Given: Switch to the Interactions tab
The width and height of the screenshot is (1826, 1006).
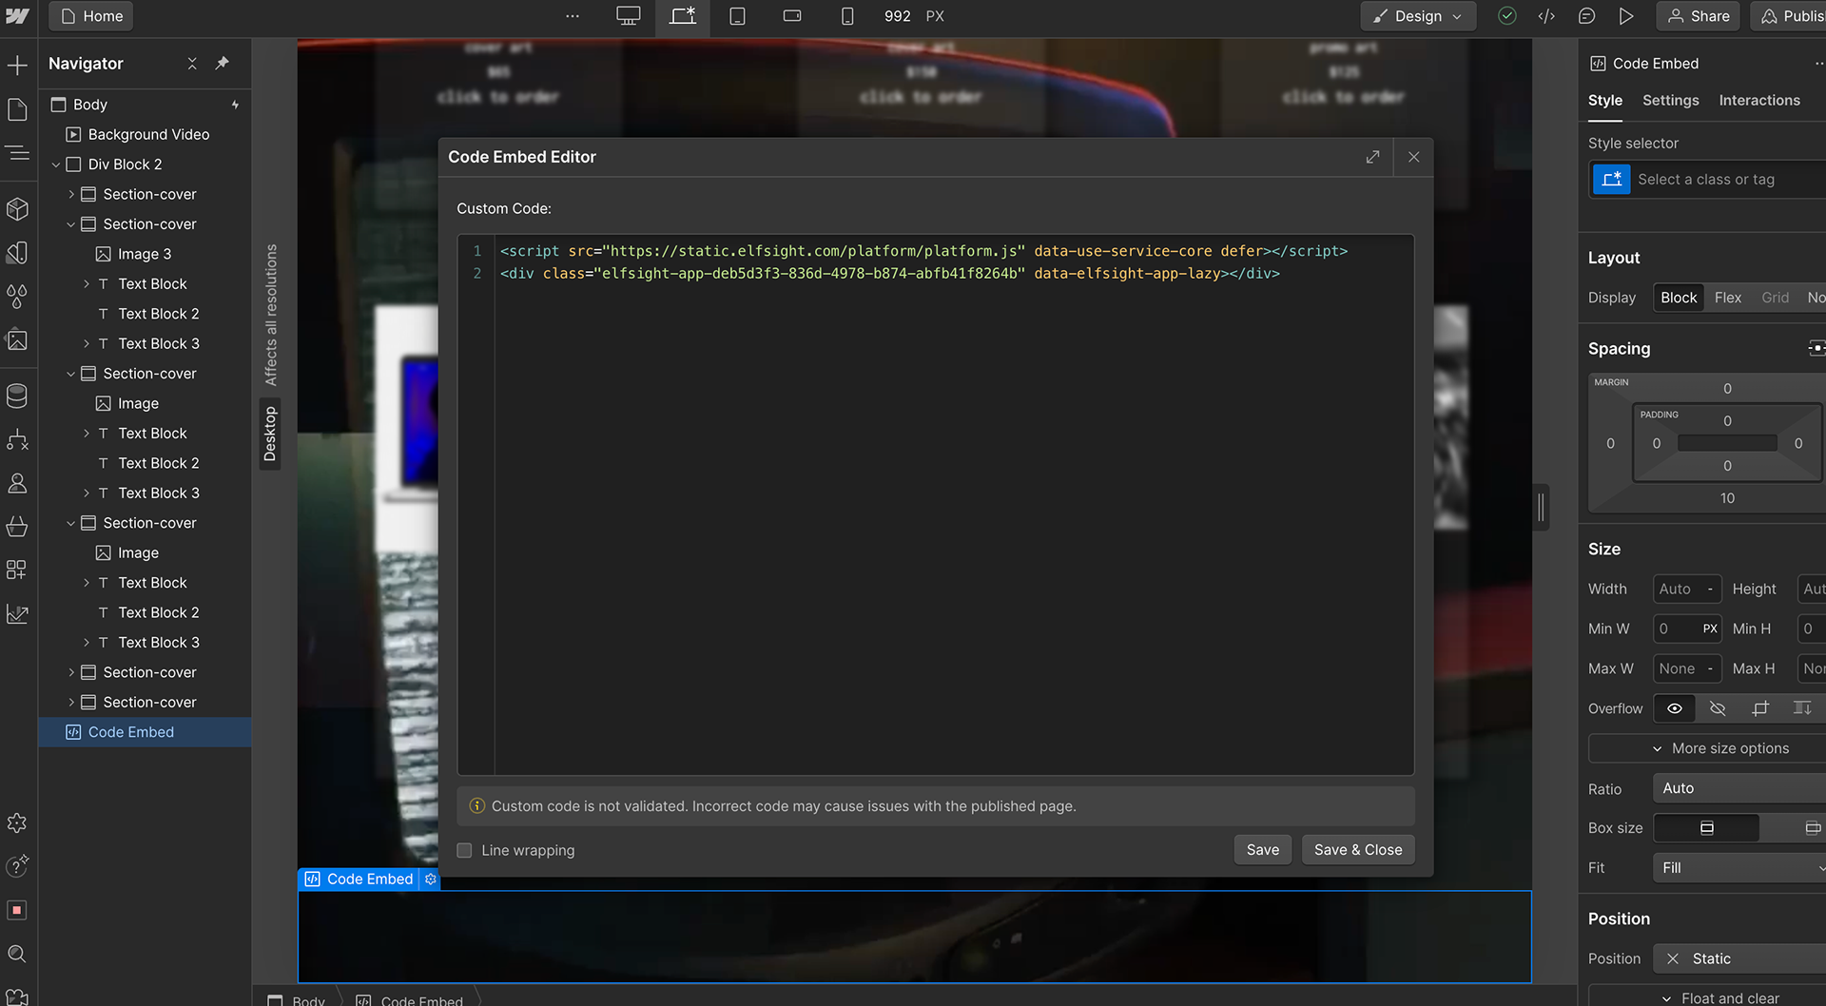Looking at the screenshot, I should (x=1759, y=101).
